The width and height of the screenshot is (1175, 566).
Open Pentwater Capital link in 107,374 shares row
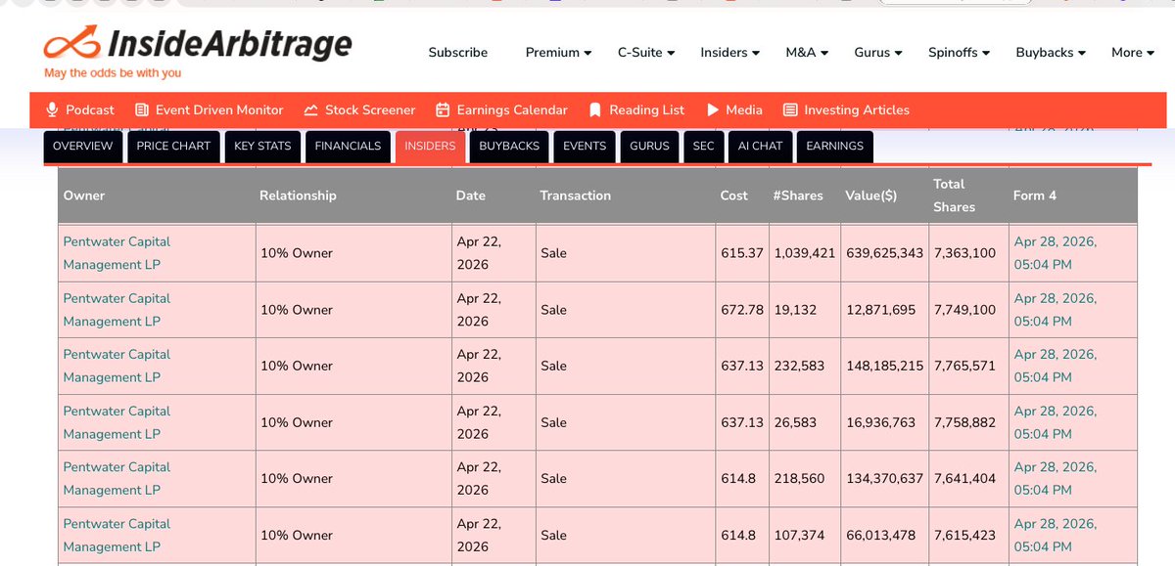click(117, 535)
